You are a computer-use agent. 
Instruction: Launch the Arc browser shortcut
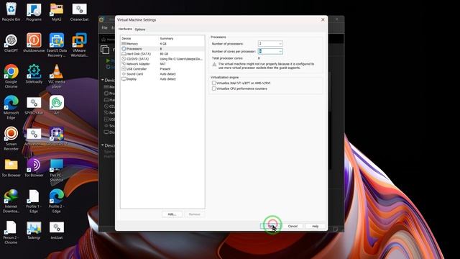(x=57, y=105)
